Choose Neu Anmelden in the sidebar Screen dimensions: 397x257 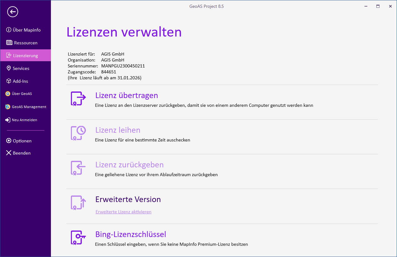point(24,120)
